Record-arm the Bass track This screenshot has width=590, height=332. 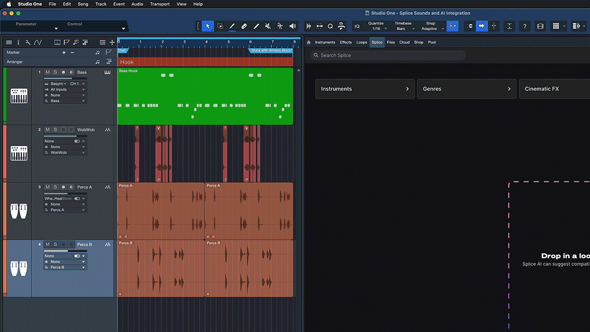click(63, 72)
